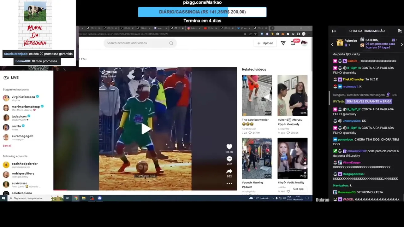Click the browser address bar URL

pyautogui.click(x=123, y=34)
